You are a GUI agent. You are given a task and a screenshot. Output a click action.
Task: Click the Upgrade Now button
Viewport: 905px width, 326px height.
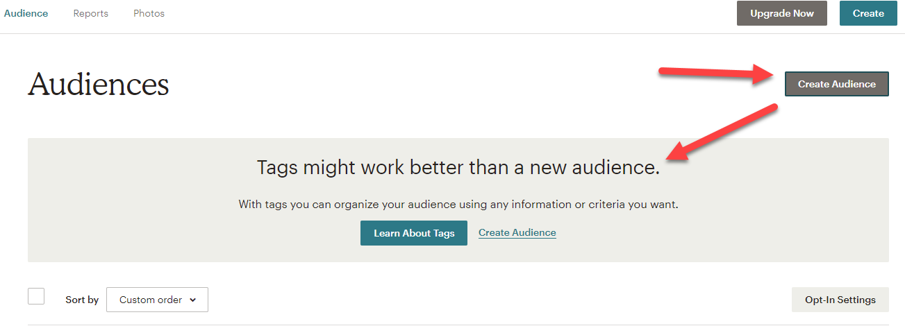tap(782, 13)
